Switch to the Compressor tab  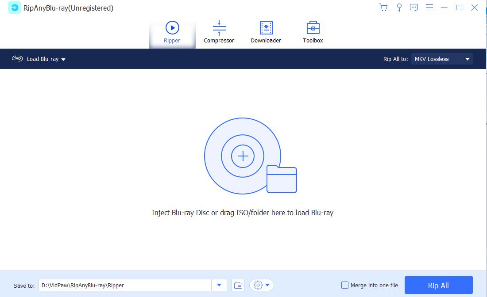pyautogui.click(x=219, y=33)
